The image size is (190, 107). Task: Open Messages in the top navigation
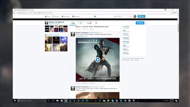tap(76, 16)
